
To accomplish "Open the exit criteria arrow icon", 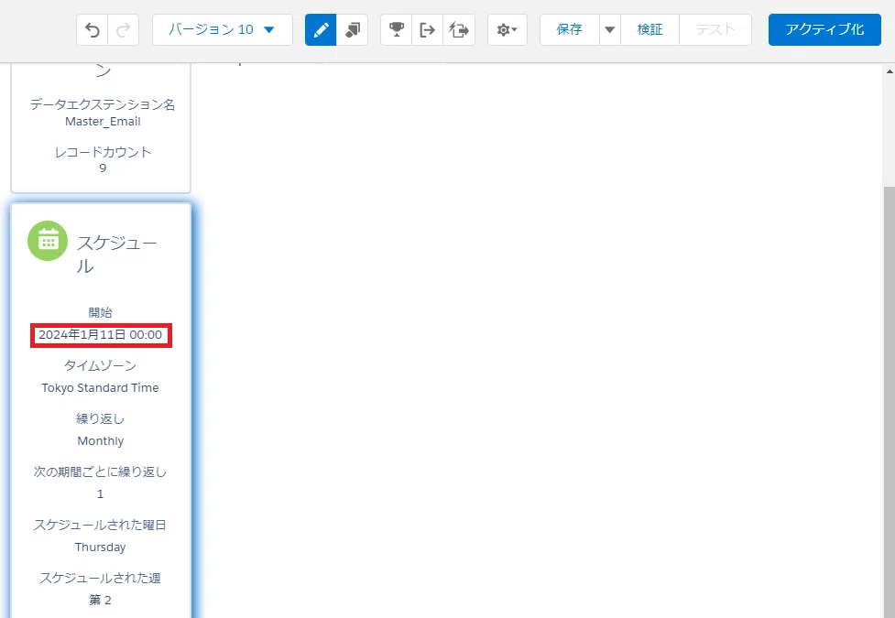I will 428,29.
